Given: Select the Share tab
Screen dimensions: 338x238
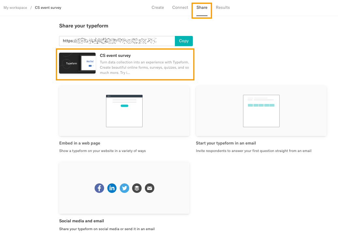Looking at the screenshot, I should pos(202,8).
